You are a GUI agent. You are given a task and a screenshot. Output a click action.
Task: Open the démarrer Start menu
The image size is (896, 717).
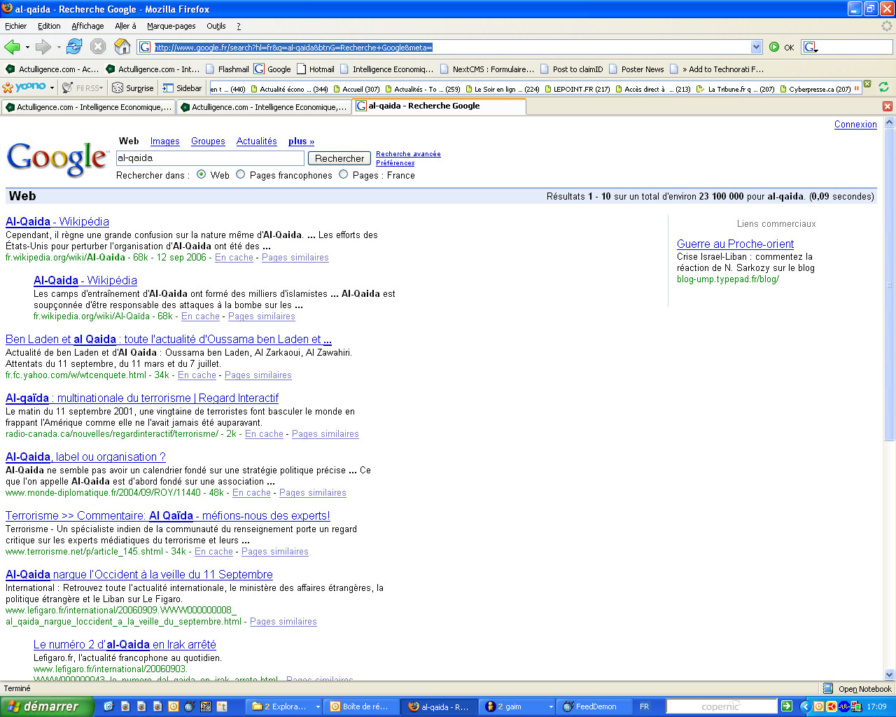click(x=46, y=706)
